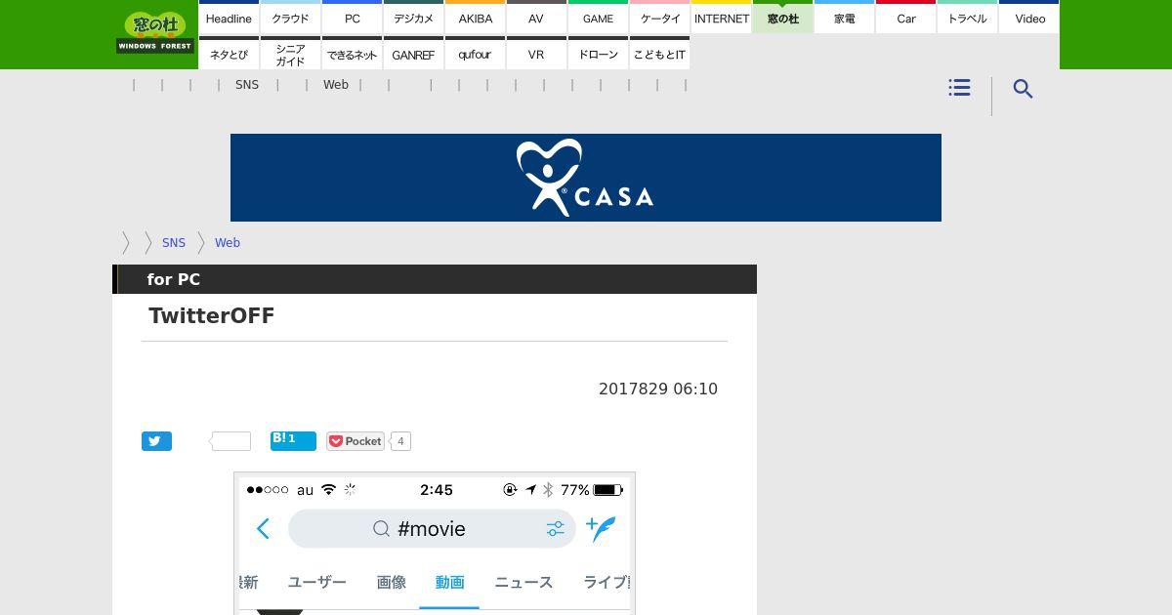Open AKIBA site tab
1172x615 pixels.
pos(475,18)
